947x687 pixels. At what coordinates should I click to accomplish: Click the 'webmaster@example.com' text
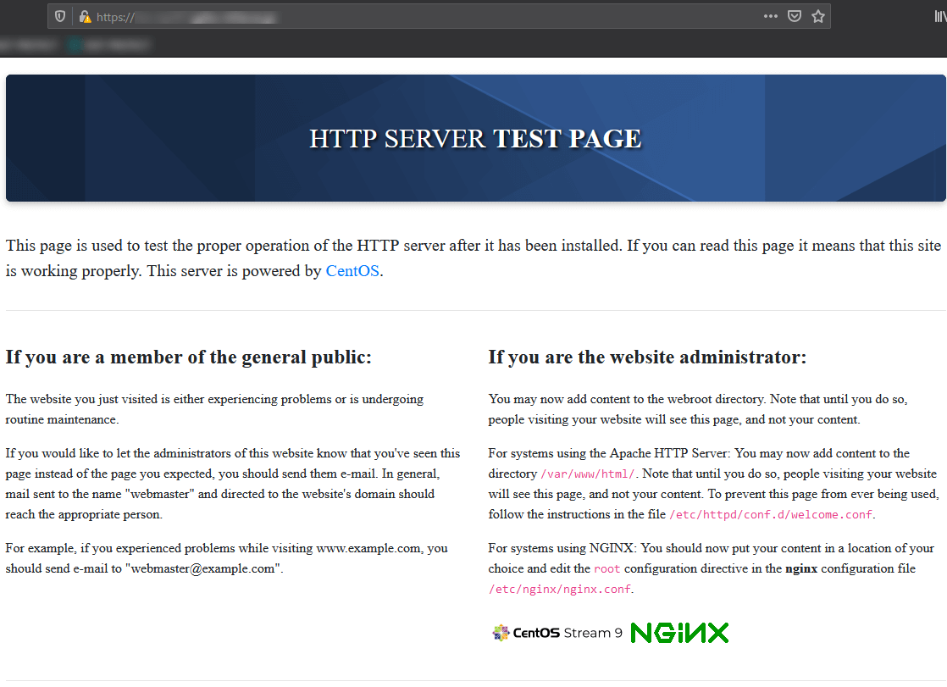pos(202,568)
